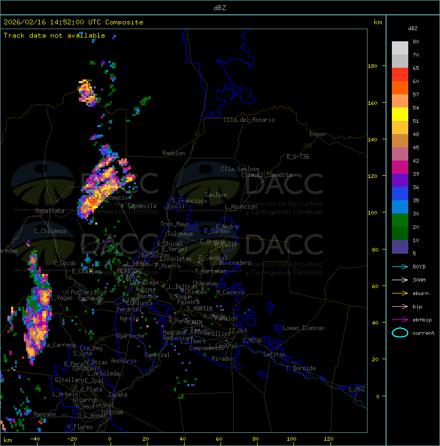Image resolution: width=440 pixels, height=446 pixels.
Task: Click the 'MENDOZA' city label on map
Action: point(129,270)
